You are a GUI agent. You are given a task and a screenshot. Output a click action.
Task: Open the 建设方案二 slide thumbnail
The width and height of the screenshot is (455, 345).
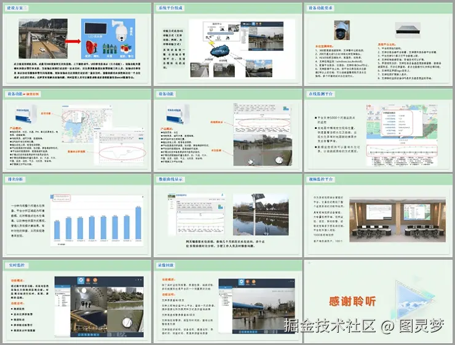click(77, 44)
